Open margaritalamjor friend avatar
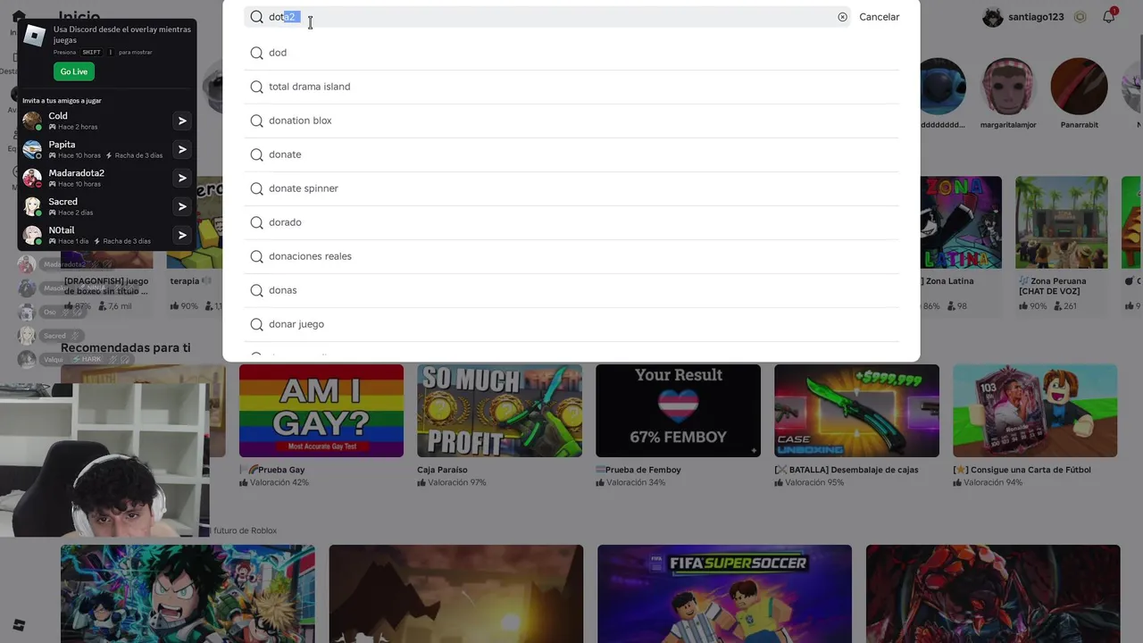The width and height of the screenshot is (1143, 643). (1008, 87)
